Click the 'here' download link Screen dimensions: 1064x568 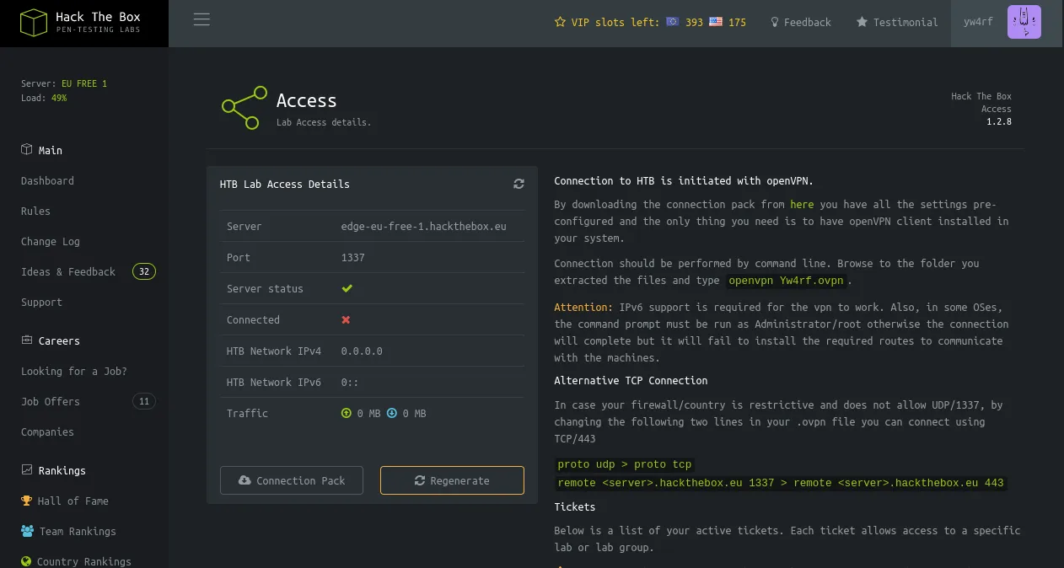pos(802,205)
